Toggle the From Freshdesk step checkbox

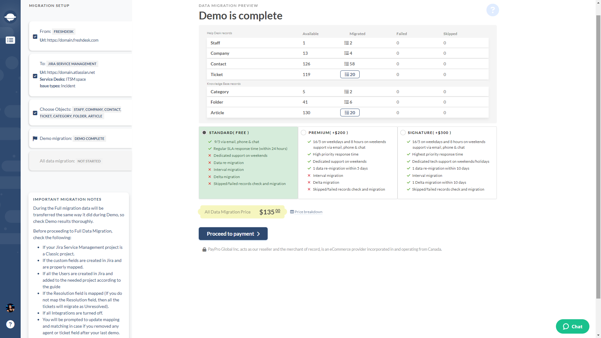coord(35,37)
